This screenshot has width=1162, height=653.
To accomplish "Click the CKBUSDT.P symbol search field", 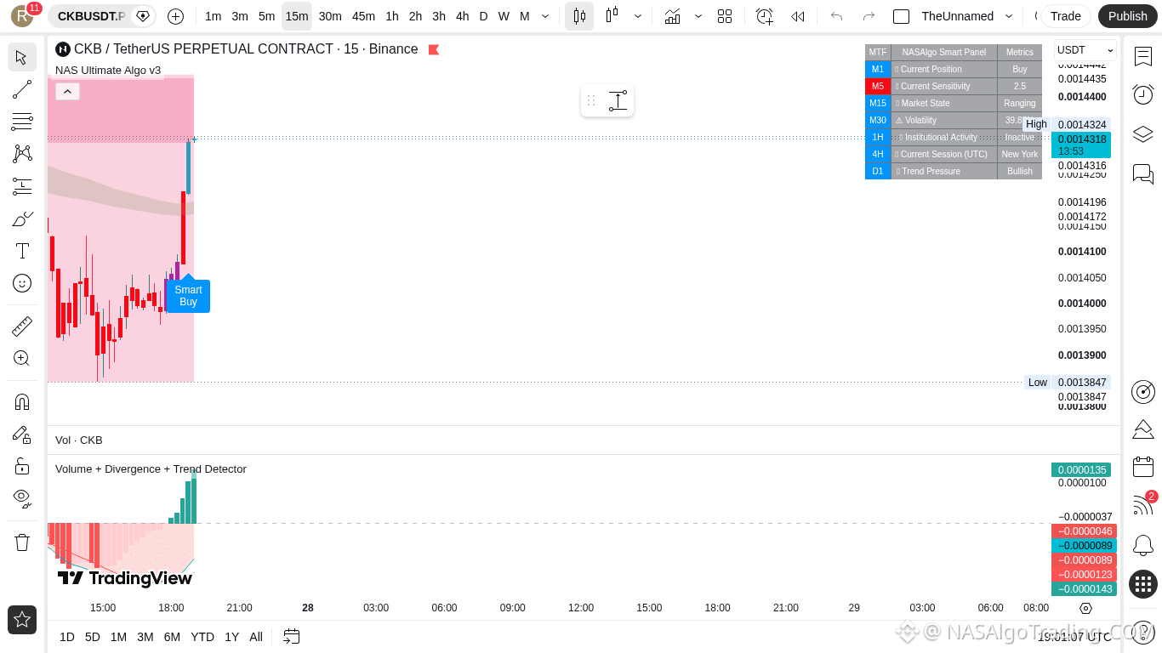I will pyautogui.click(x=91, y=16).
